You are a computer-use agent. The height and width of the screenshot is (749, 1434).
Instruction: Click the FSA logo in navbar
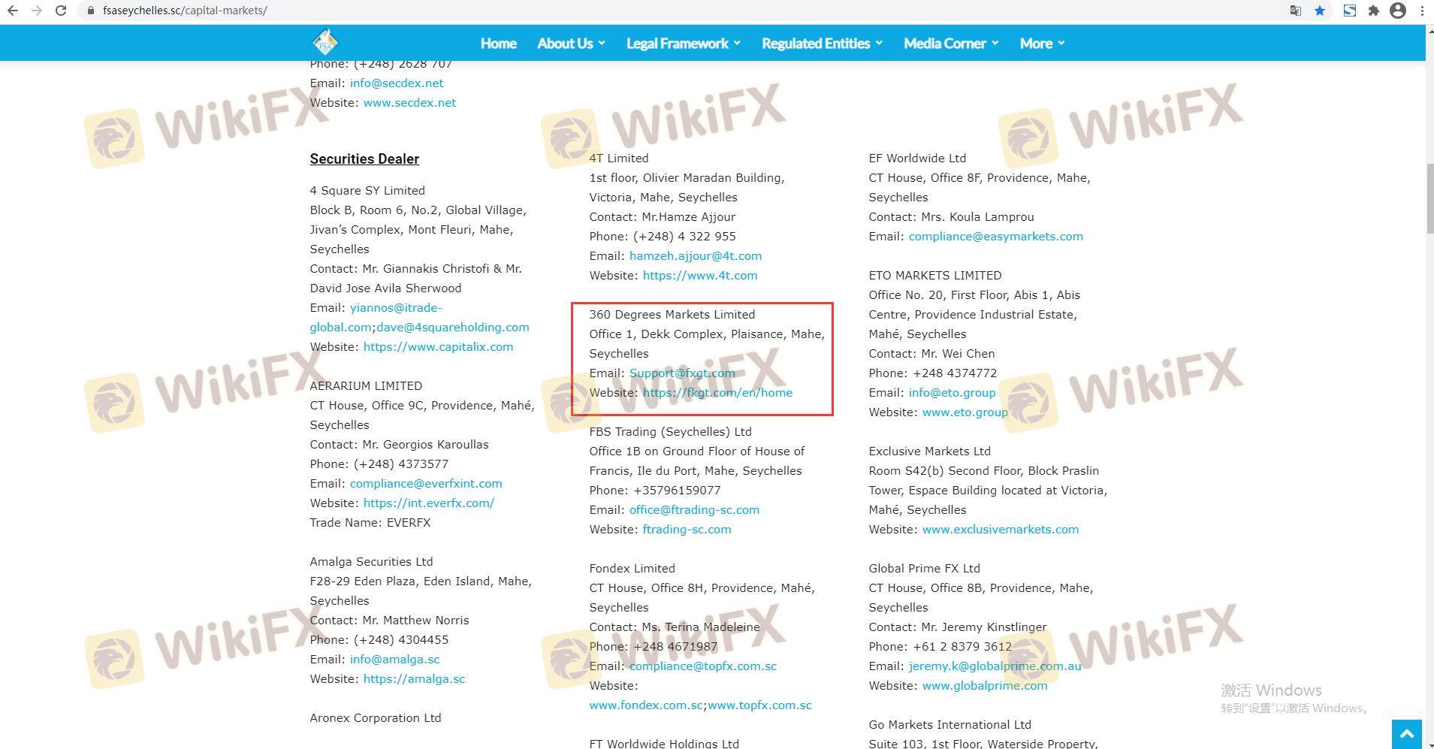coord(325,43)
